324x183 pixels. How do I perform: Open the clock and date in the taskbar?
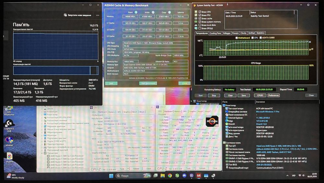tap(312, 175)
